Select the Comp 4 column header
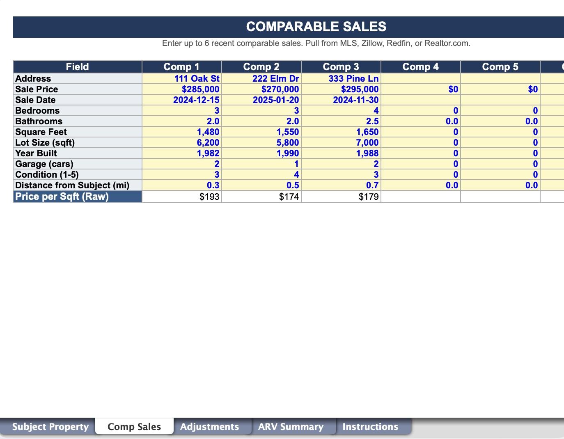 pyautogui.click(x=421, y=67)
